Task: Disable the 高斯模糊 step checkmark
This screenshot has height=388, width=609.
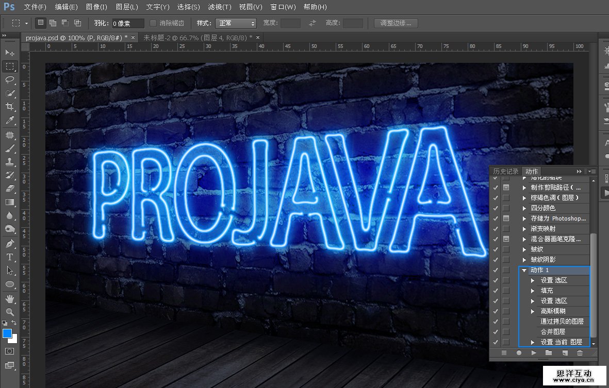Action: pos(496,311)
